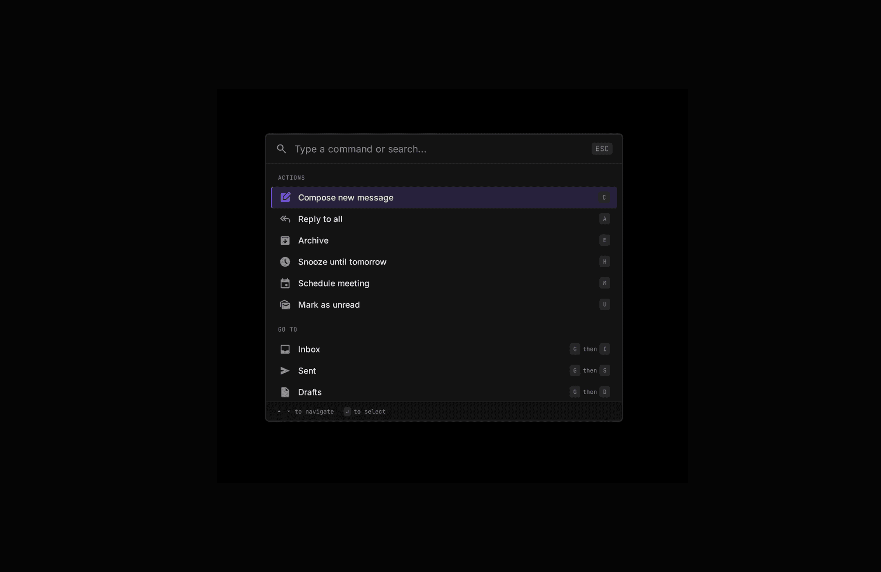The height and width of the screenshot is (572, 881).
Task: Click the Mark as unread envelope icon
Action: (286, 304)
